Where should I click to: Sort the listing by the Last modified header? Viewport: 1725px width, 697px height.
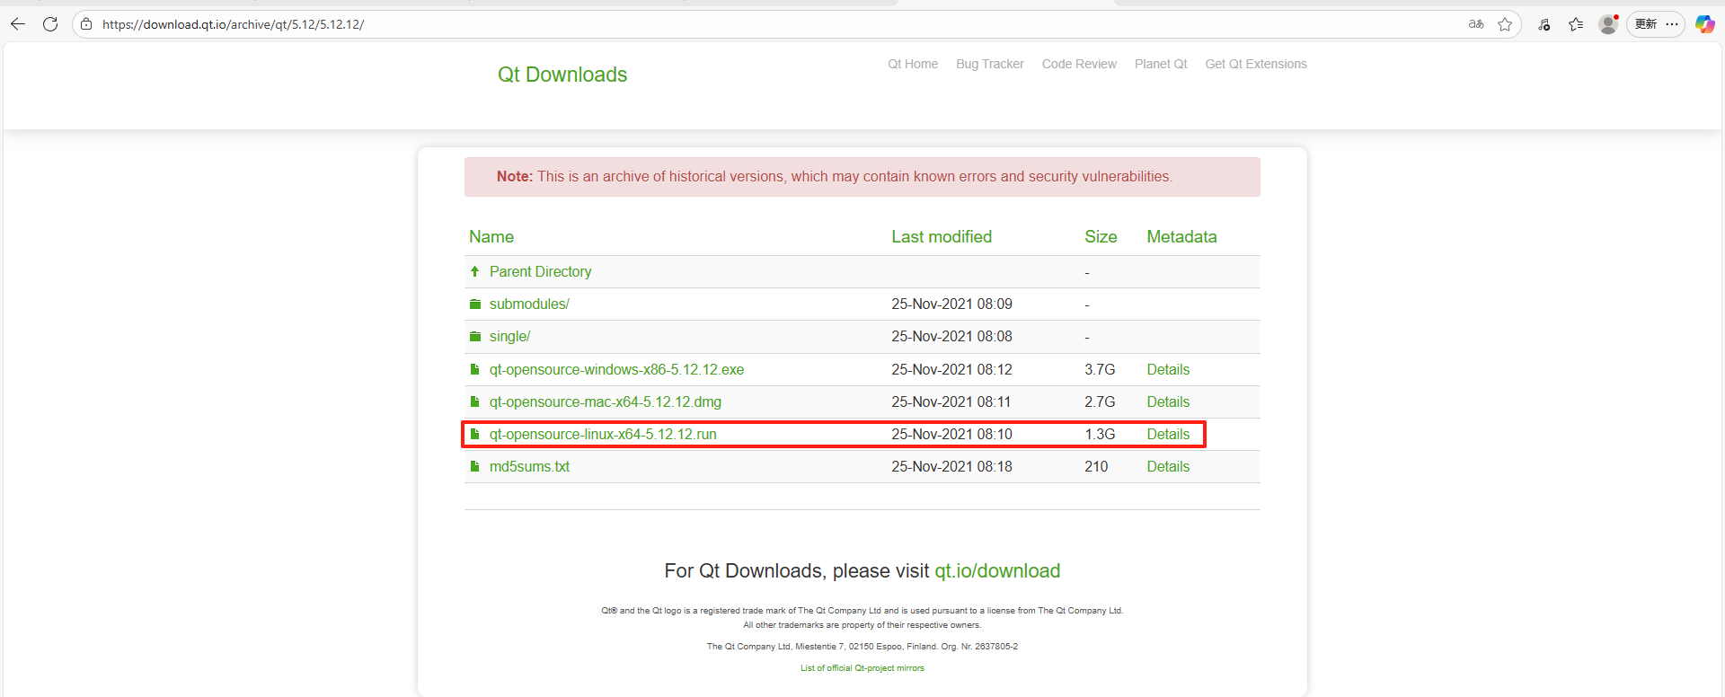tap(941, 236)
